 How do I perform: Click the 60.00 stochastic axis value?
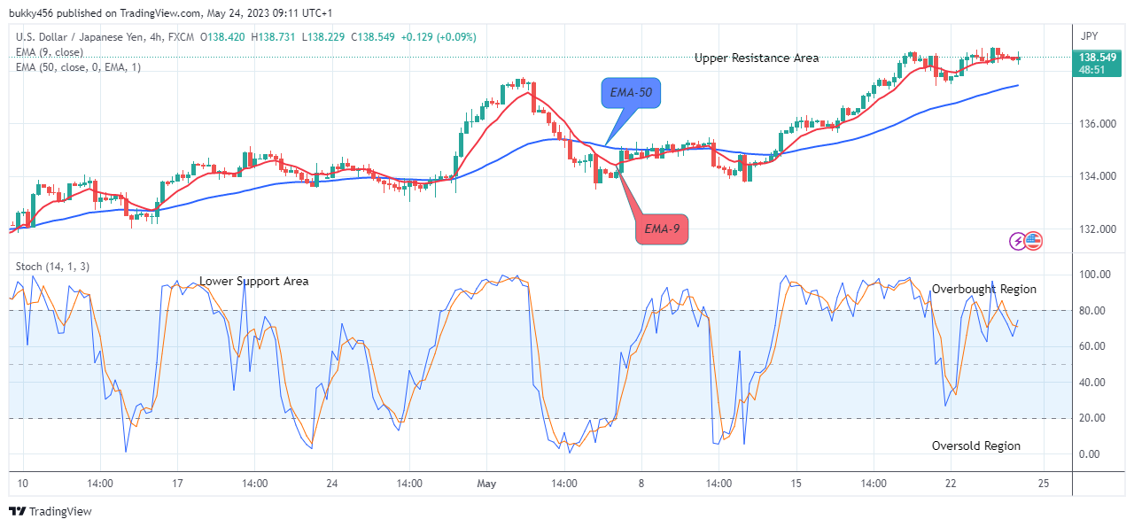pos(1093,346)
